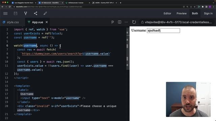Click the </script> tag on line 13

click(x=21, y=78)
